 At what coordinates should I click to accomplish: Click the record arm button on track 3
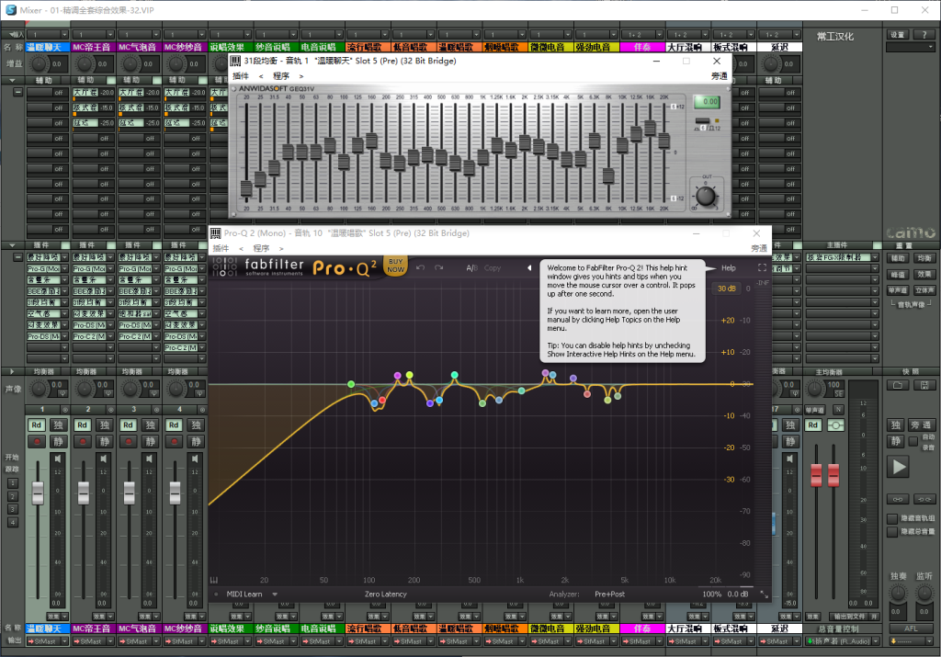[129, 442]
